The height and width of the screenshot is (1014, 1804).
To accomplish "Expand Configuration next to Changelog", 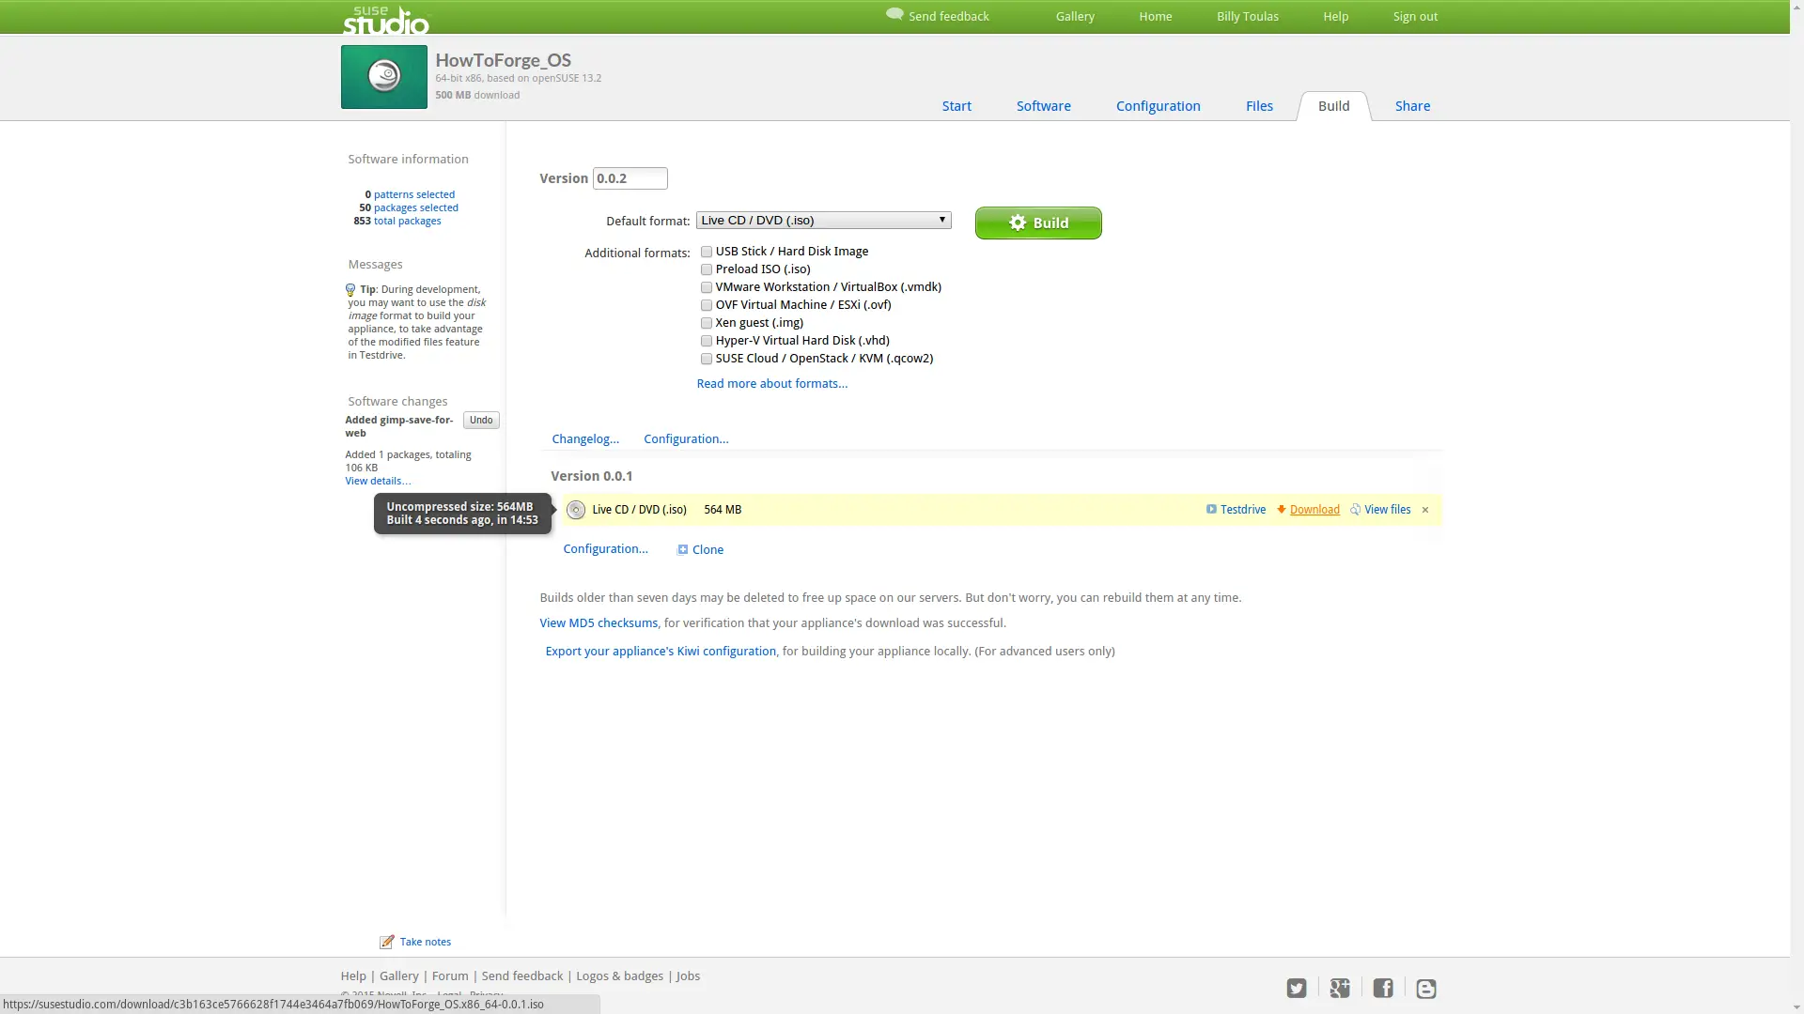I will coord(686,438).
